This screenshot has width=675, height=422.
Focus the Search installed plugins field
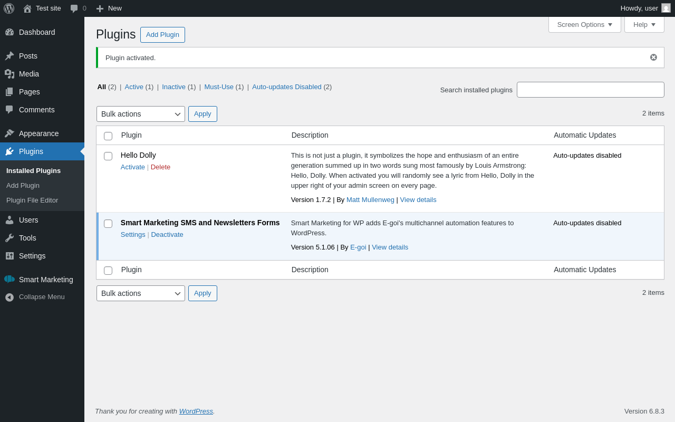590,90
